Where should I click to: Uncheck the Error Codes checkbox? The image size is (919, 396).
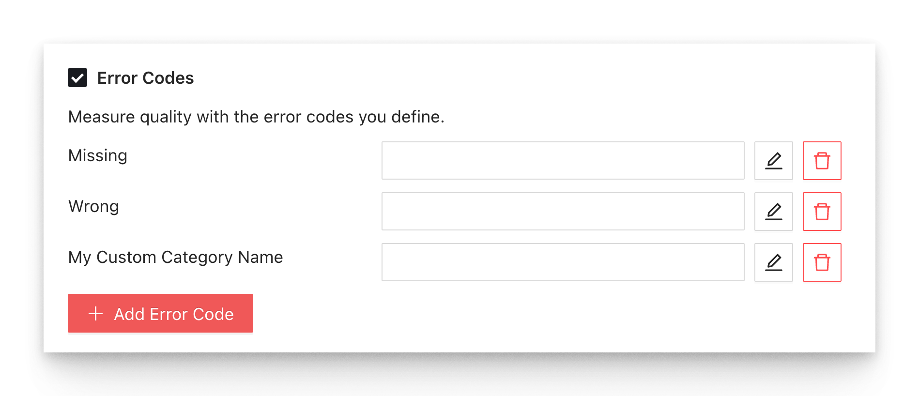tap(77, 77)
